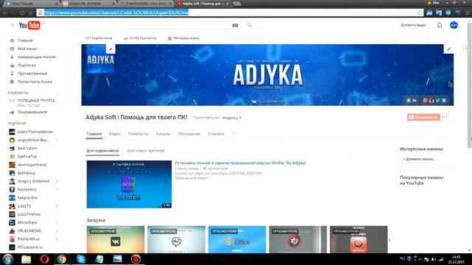Screen dimensions: 472x265
Task: Open Skype from the taskbar
Action: [x=80, y=259]
